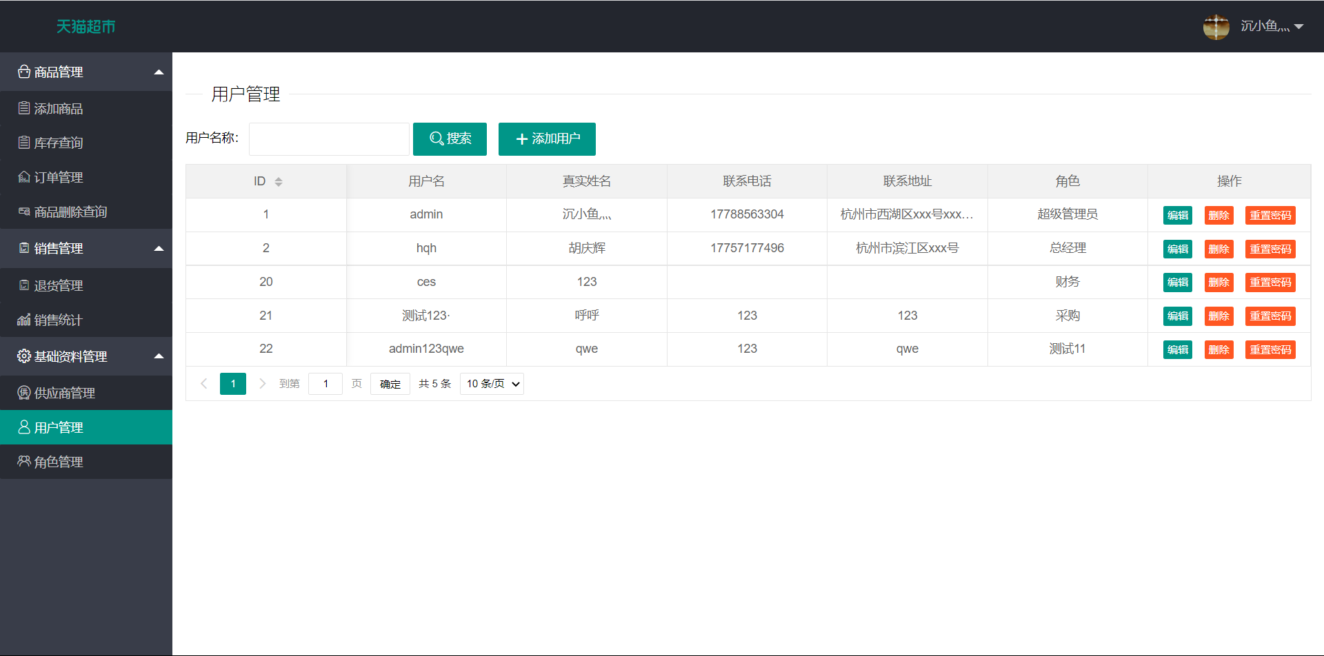Collapse the 商品管理 menu section
The width and height of the screenshot is (1324, 656).
159,72
